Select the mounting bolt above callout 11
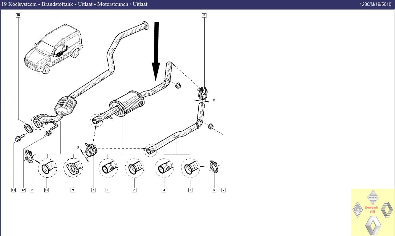The image size is (395, 236). 18,139
